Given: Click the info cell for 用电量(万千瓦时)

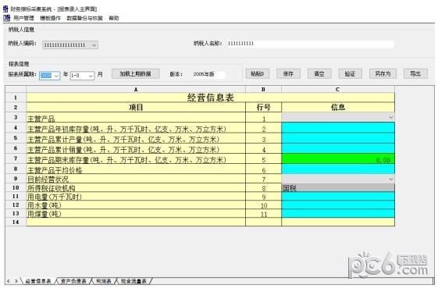Looking at the screenshot, I should point(338,197).
